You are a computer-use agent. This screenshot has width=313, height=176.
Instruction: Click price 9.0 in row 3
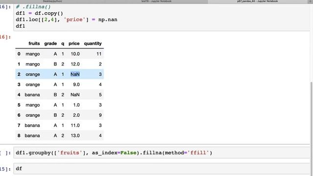pos(76,85)
